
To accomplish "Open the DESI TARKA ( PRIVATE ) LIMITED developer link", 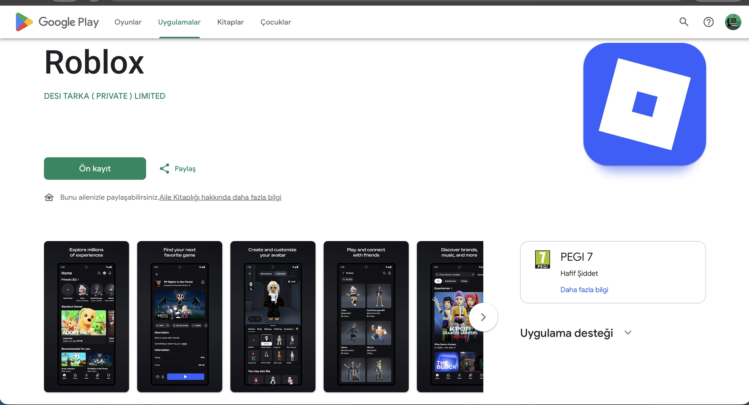I will click(105, 96).
